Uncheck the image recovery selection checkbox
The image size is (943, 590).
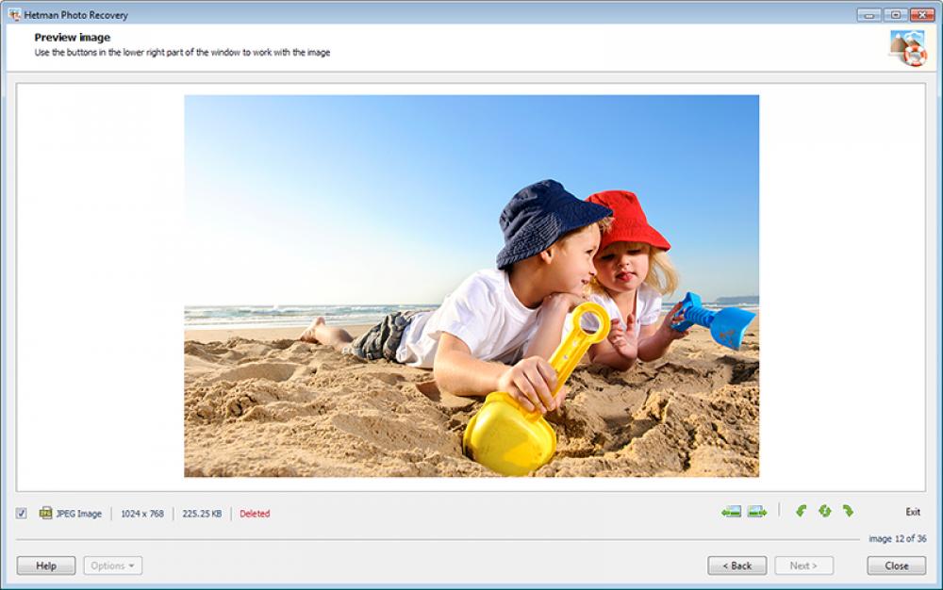pos(20,513)
